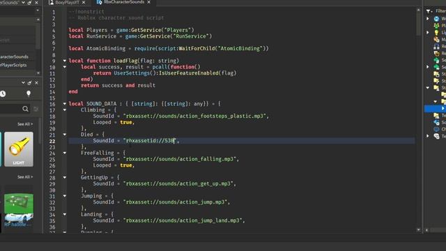This screenshot has width=446, height=251.
Task: Select the StarterPlayer icon in Explorer
Action: (436, 88)
